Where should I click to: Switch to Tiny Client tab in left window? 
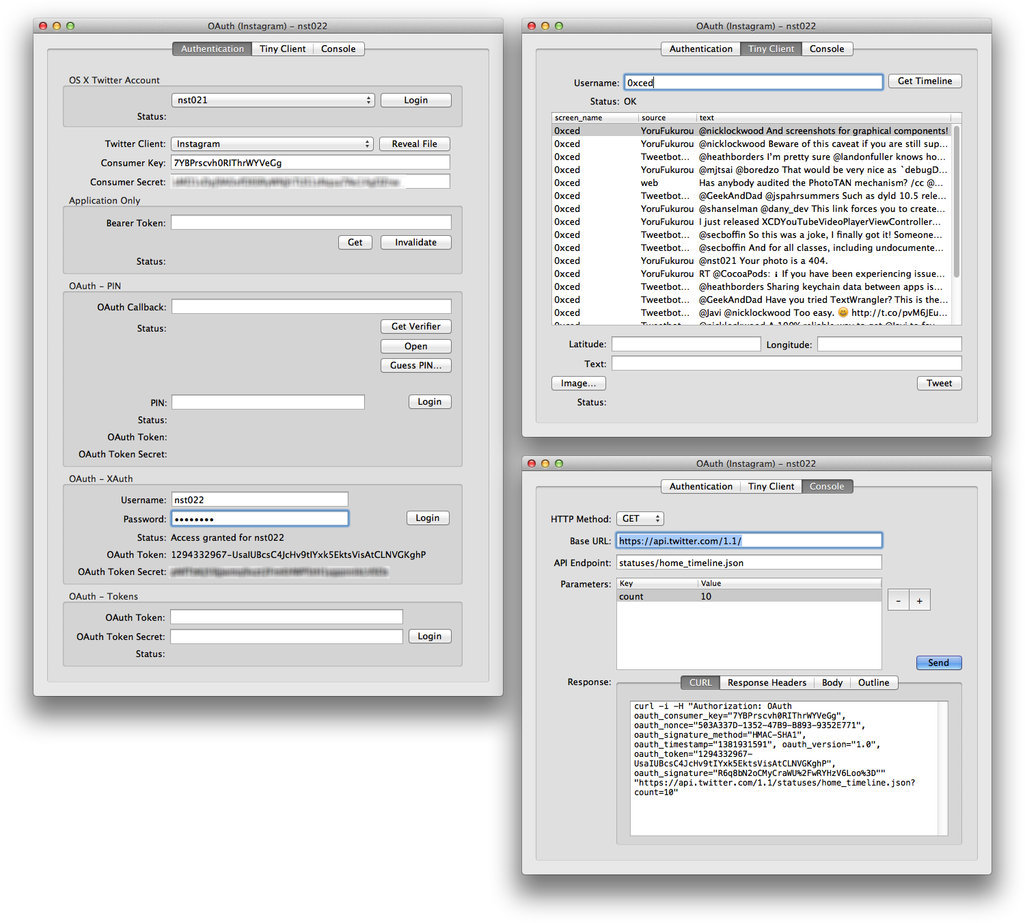[282, 49]
